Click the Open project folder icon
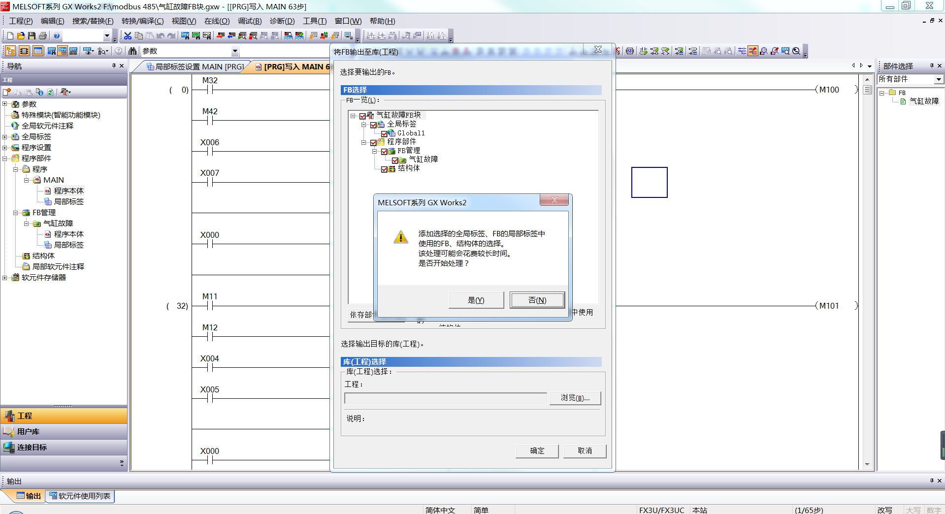 click(21, 36)
